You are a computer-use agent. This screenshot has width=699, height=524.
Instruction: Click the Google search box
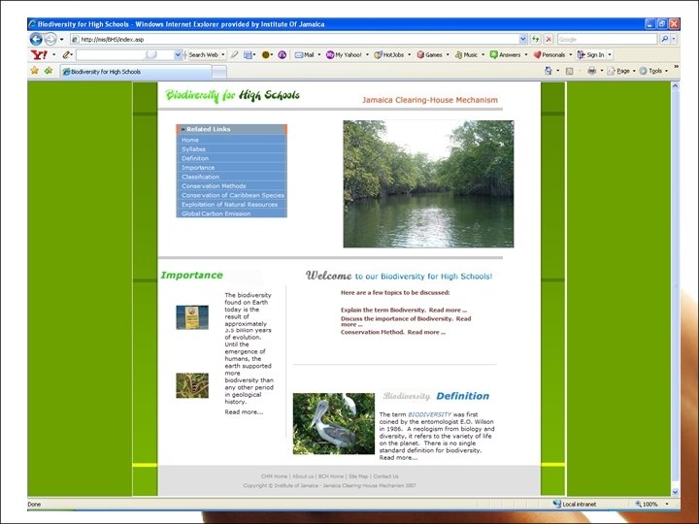(x=607, y=39)
